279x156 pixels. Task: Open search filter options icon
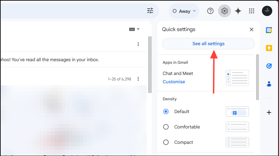click(x=150, y=11)
